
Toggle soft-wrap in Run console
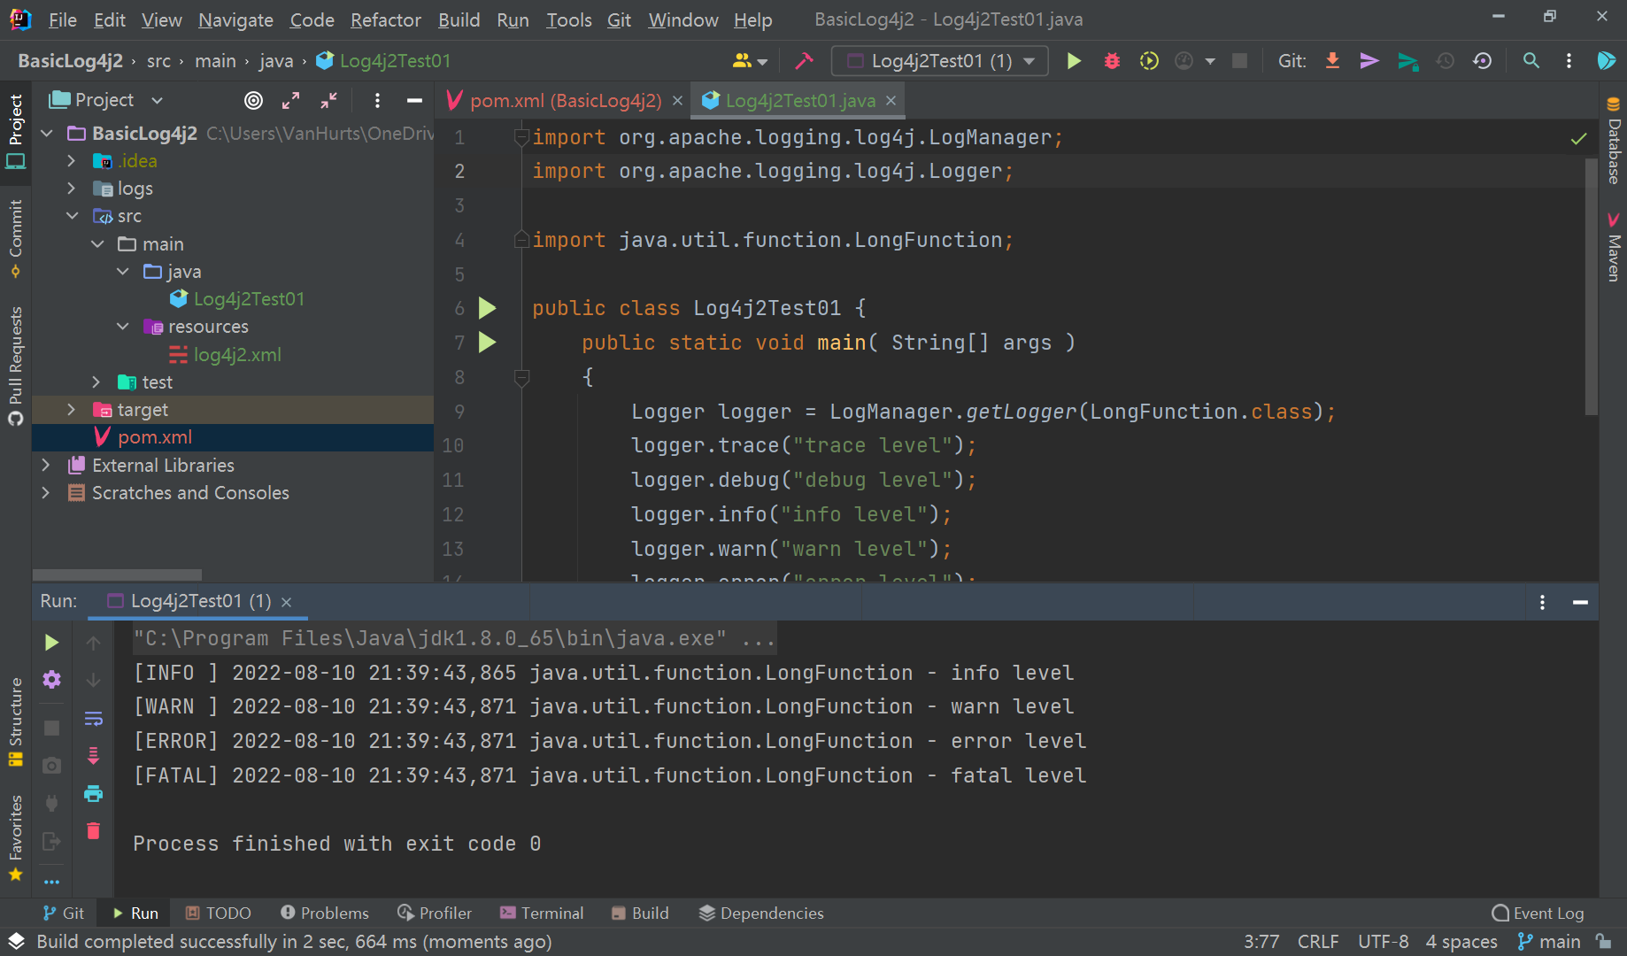pos(93,718)
